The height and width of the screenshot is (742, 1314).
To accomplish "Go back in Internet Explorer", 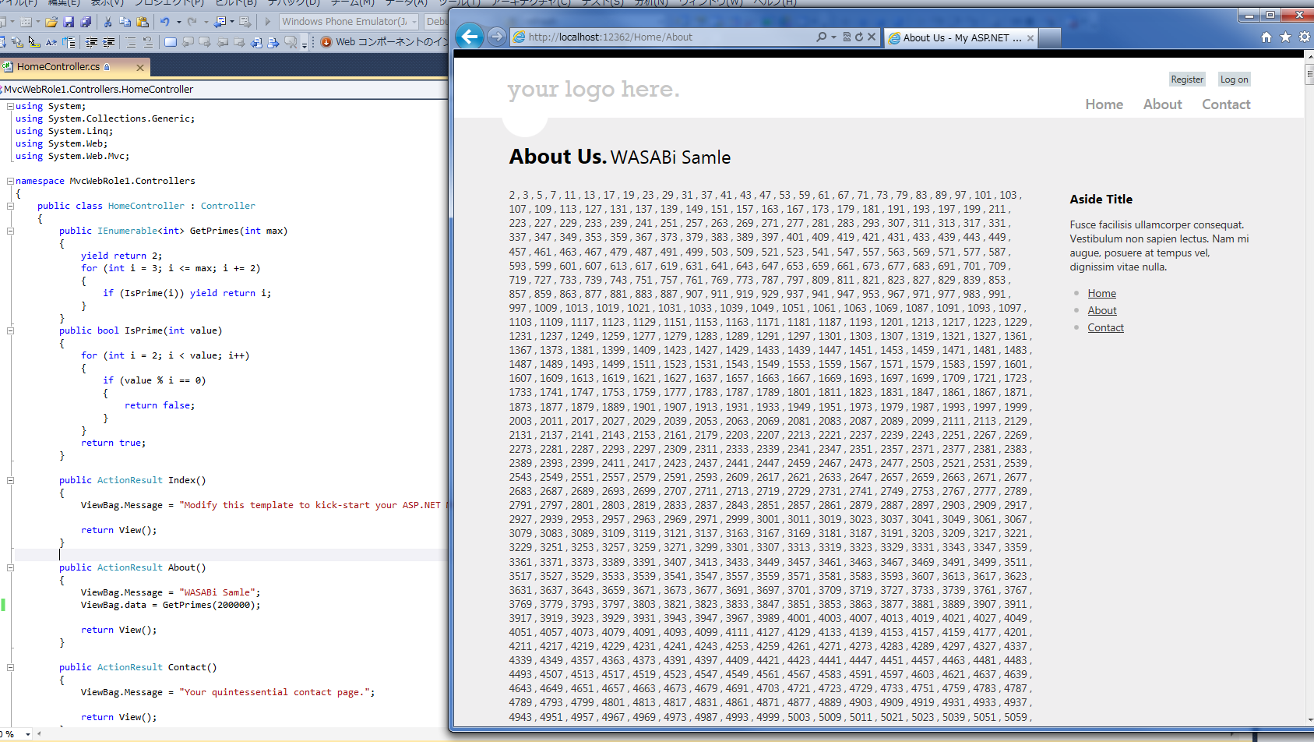I will tap(470, 36).
